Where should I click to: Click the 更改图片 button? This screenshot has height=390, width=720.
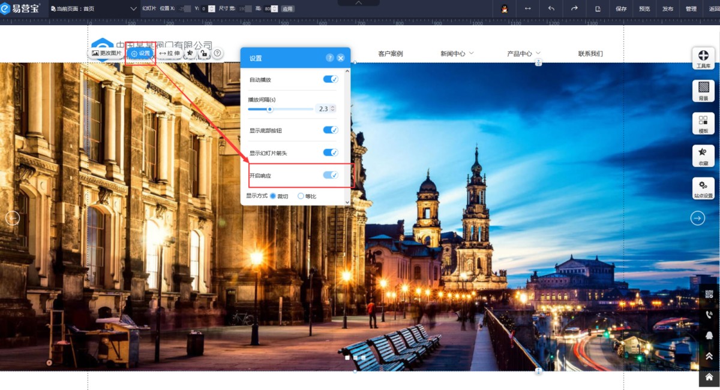click(x=106, y=53)
